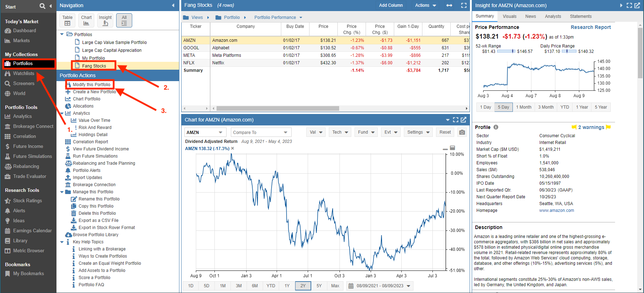This screenshot has height=293, width=644.
Task: Select 3 Month in price performance
Action: click(546, 107)
